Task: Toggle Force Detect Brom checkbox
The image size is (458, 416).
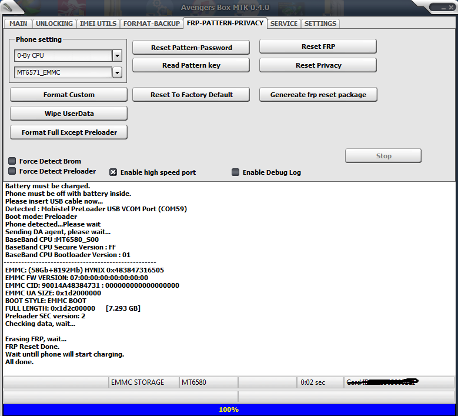Action: coord(12,161)
